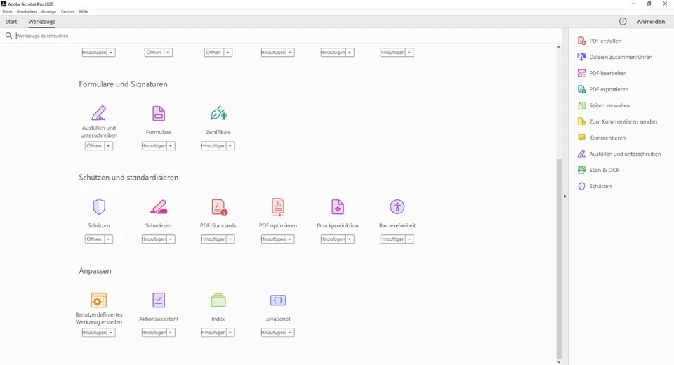This screenshot has height=365, width=674.
Task: Click PDF bearbeiten icon in right panel
Action: tap(581, 73)
